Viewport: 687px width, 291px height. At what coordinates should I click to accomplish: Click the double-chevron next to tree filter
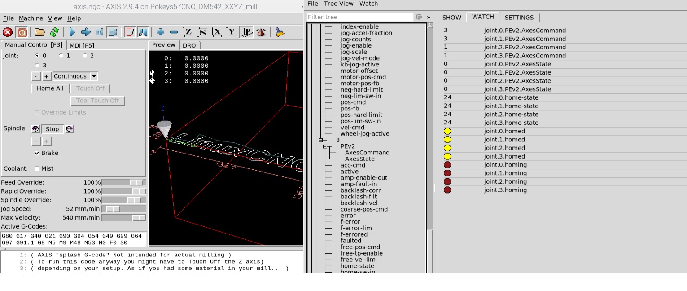pyautogui.click(x=429, y=17)
